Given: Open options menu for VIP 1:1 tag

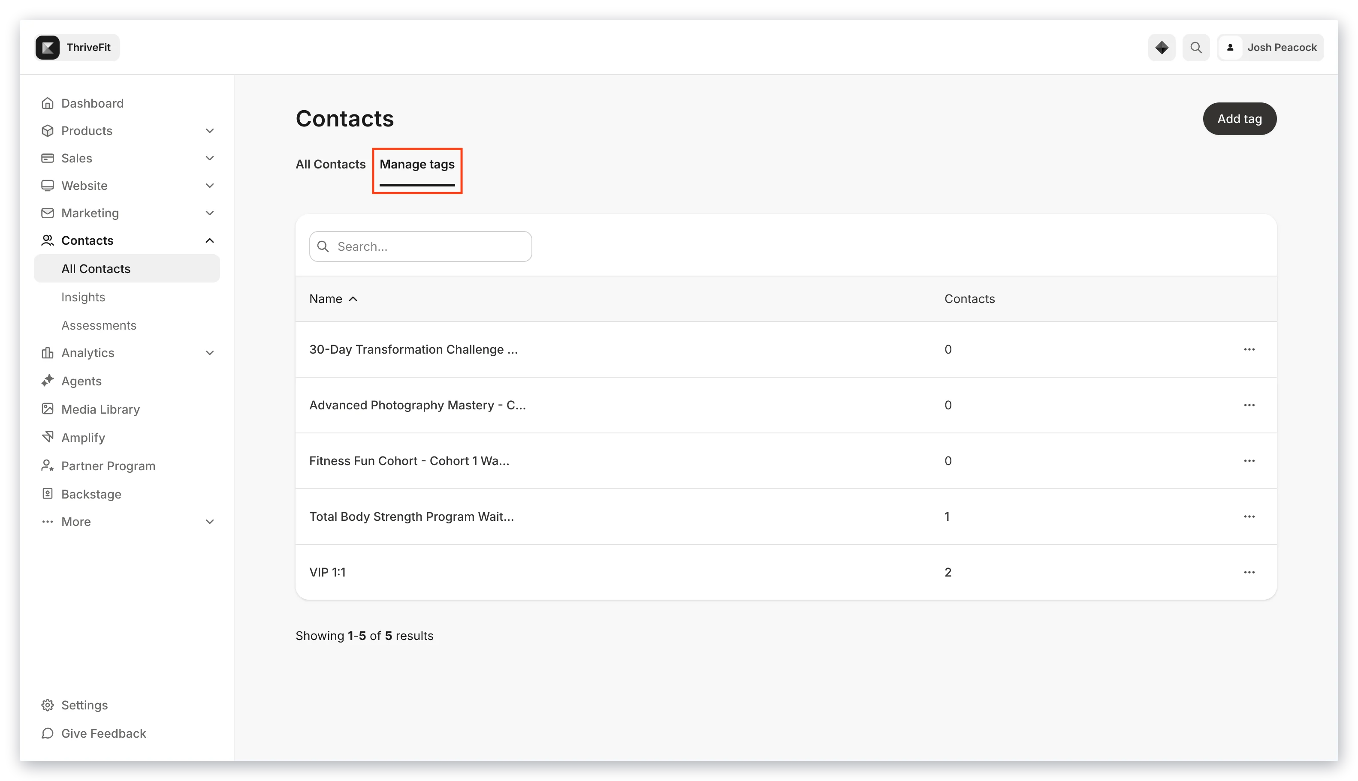Looking at the screenshot, I should coord(1249,572).
